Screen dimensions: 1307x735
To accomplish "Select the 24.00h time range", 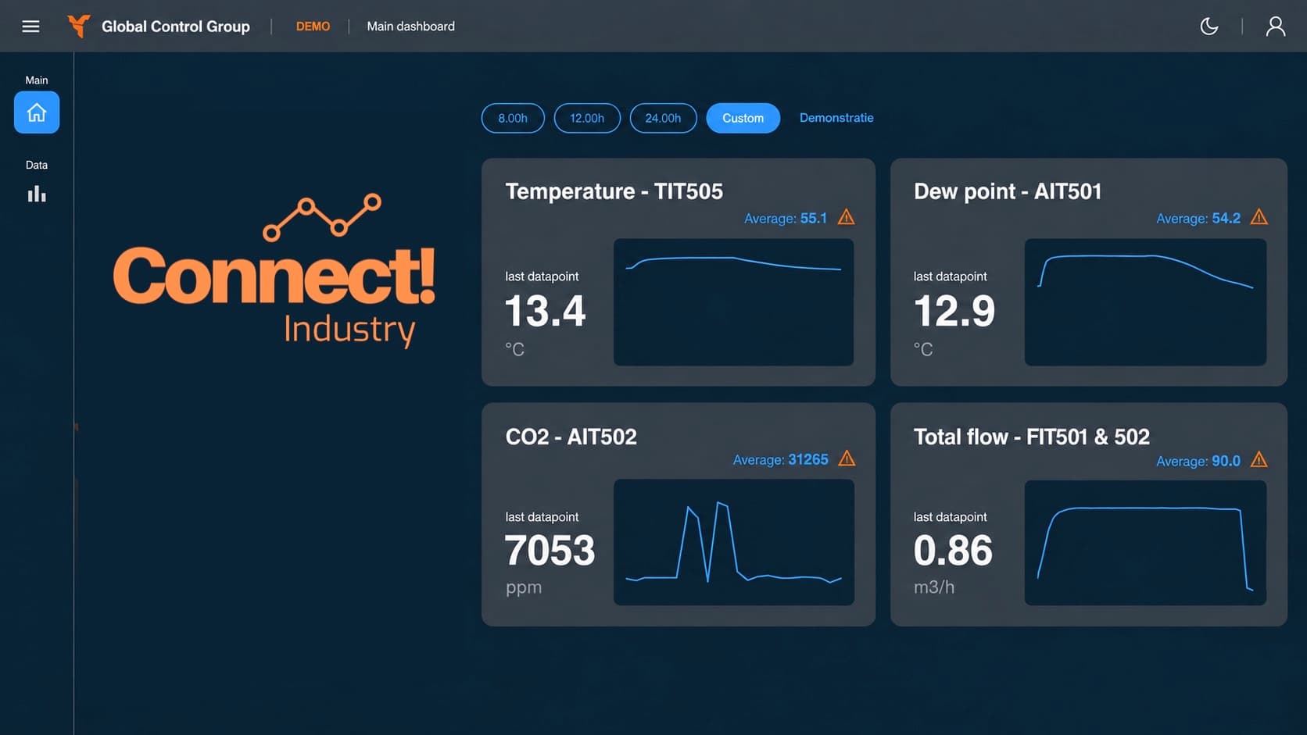I will 663,118.
